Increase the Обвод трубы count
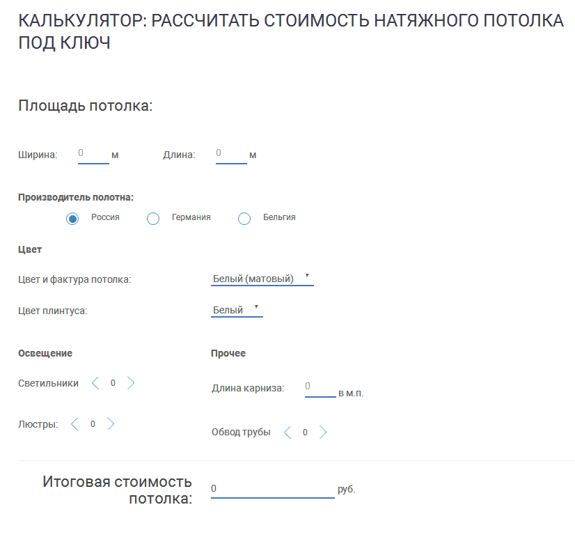The image size is (575, 537). click(x=323, y=432)
